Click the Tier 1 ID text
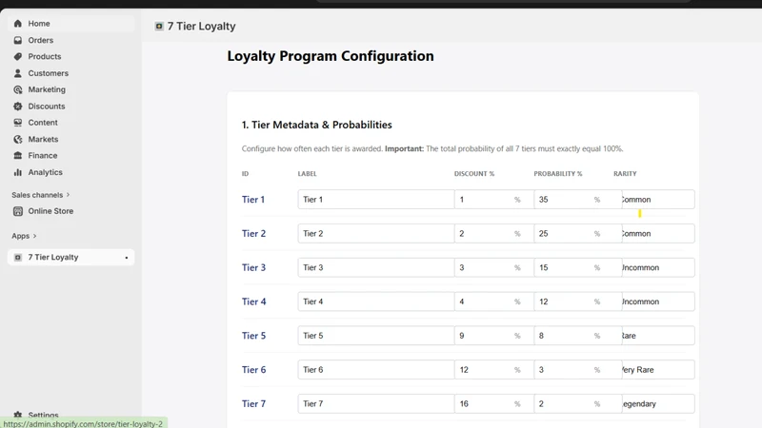The image size is (762, 428). click(253, 200)
